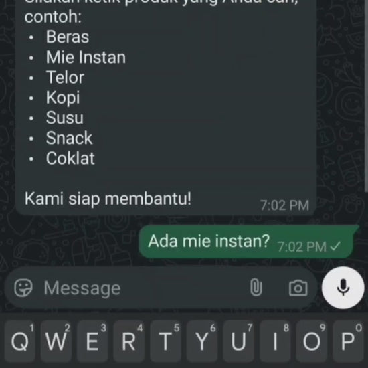This screenshot has width=368, height=368.
Task: Open the emoji picker icon
Action: point(23,288)
